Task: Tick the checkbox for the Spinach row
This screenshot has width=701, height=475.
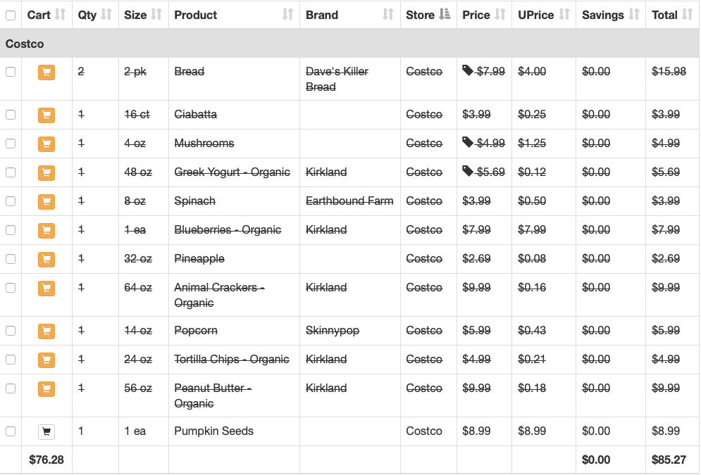Action: coord(11,201)
